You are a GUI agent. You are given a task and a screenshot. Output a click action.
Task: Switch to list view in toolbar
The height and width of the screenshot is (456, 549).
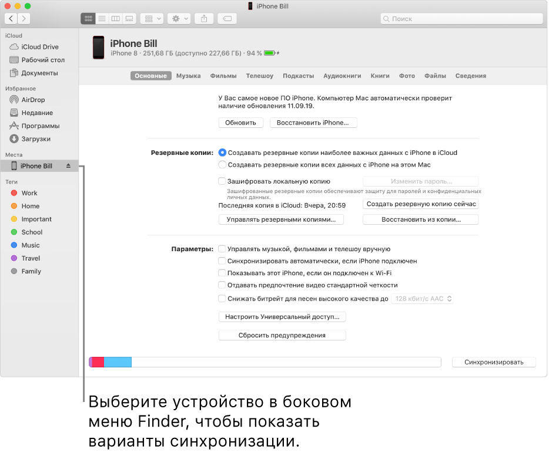102,19
